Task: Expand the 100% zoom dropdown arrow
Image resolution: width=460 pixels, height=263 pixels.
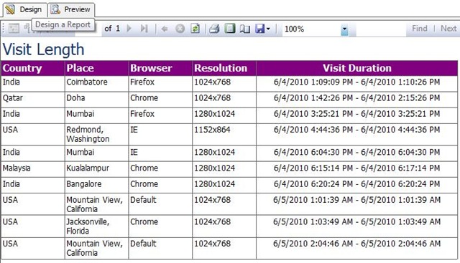Action: pyautogui.click(x=344, y=29)
